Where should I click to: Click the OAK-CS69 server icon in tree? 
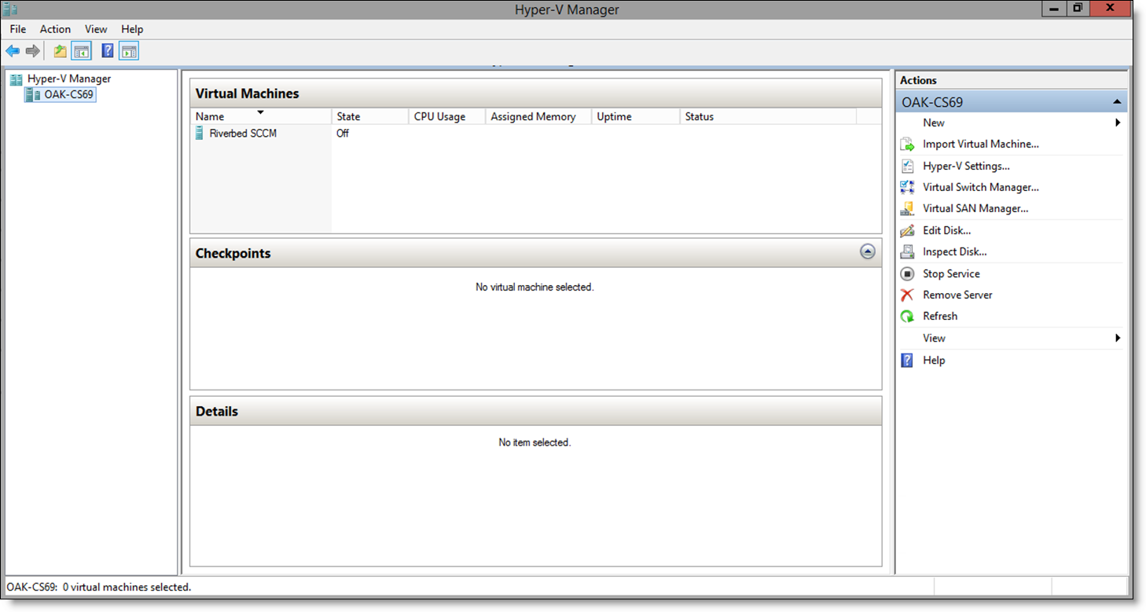[x=34, y=95]
